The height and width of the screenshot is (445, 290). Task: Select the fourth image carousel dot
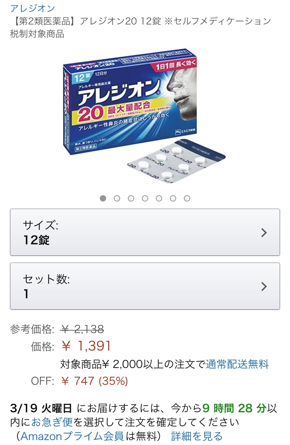click(145, 198)
